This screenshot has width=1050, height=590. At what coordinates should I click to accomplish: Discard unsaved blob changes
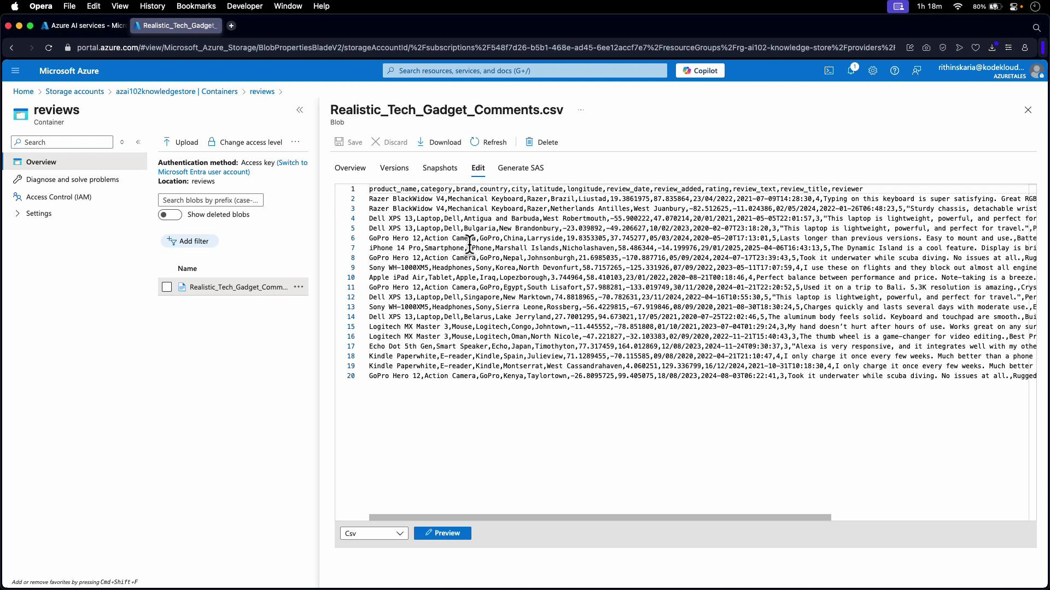coord(389,141)
